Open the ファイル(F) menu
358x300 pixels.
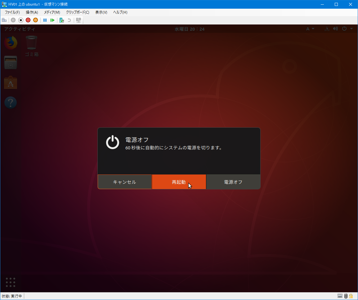pos(12,12)
